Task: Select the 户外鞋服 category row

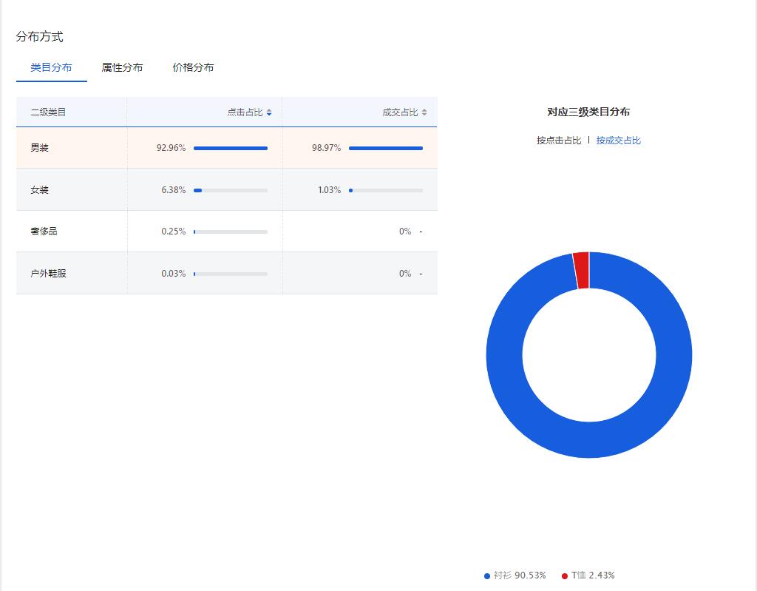Action: coord(227,273)
